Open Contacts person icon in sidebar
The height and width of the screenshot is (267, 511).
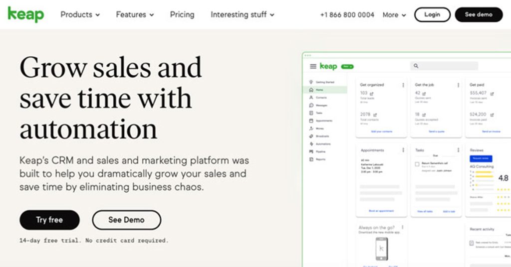[311, 98]
